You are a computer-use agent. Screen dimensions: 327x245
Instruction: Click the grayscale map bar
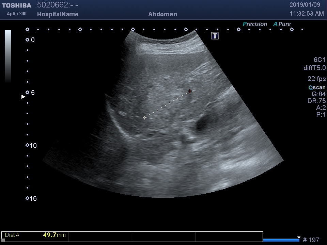(8, 56)
